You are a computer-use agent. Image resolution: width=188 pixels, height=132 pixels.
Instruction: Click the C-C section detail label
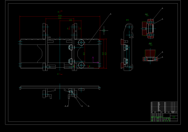pyautogui.click(x=147, y=15)
